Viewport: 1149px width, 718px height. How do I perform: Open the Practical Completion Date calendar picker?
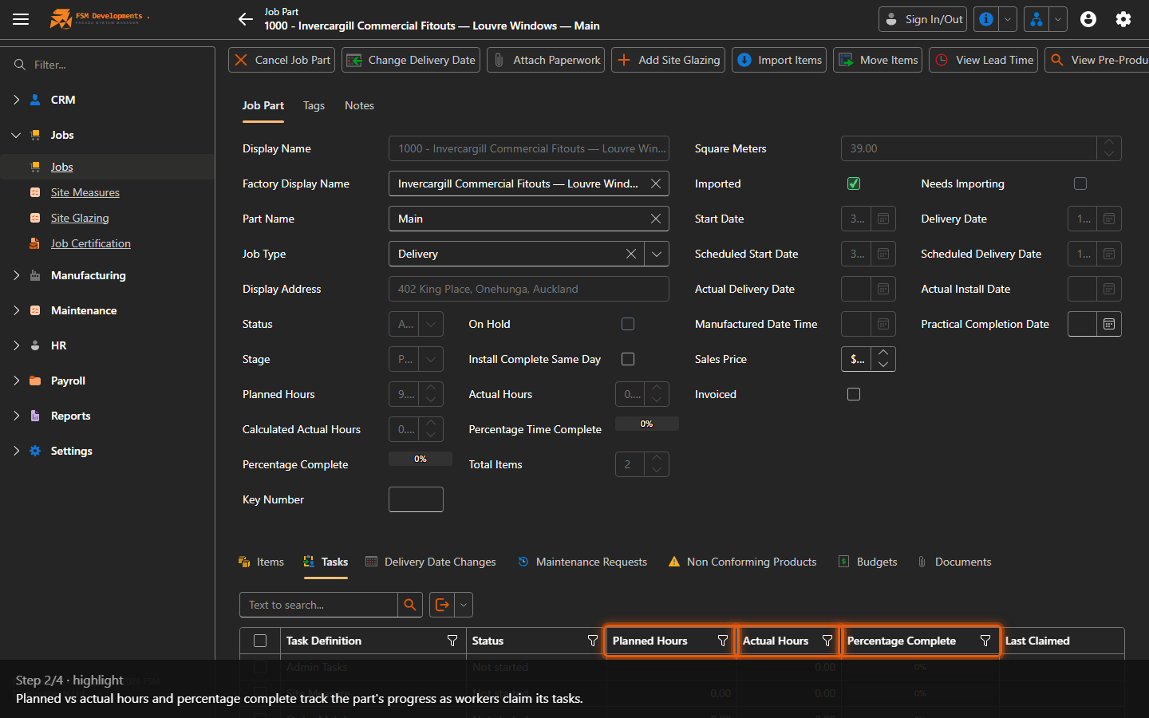click(1109, 324)
